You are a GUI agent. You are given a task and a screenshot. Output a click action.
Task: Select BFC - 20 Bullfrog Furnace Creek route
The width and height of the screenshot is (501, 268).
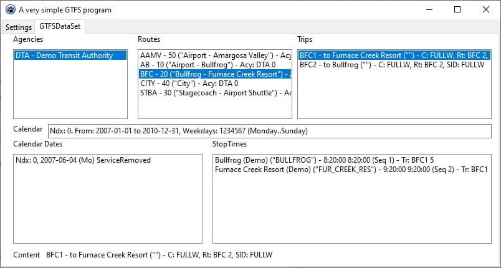click(x=215, y=74)
